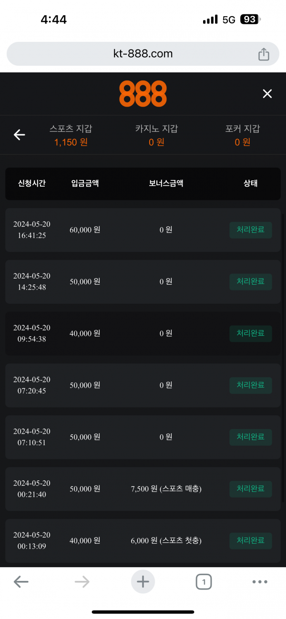Viewport: 286px width, 619px height.
Task: Tap the 신청시간 column header
Action: click(31, 183)
